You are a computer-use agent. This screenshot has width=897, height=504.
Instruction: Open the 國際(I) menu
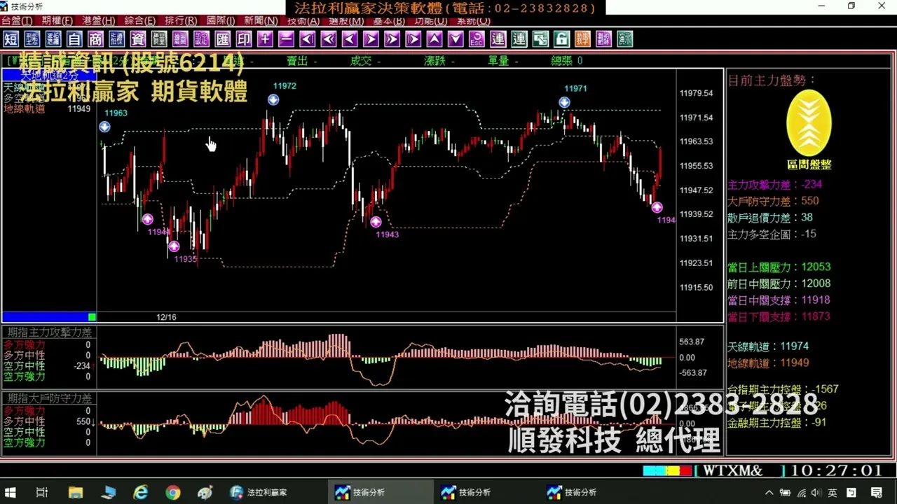click(x=221, y=21)
